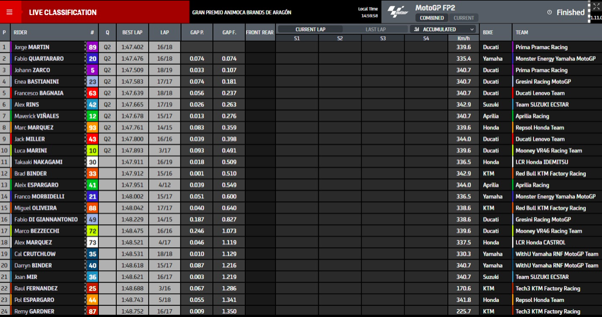
Task: Sort by the BEST LAP column header
Action: tap(132, 32)
